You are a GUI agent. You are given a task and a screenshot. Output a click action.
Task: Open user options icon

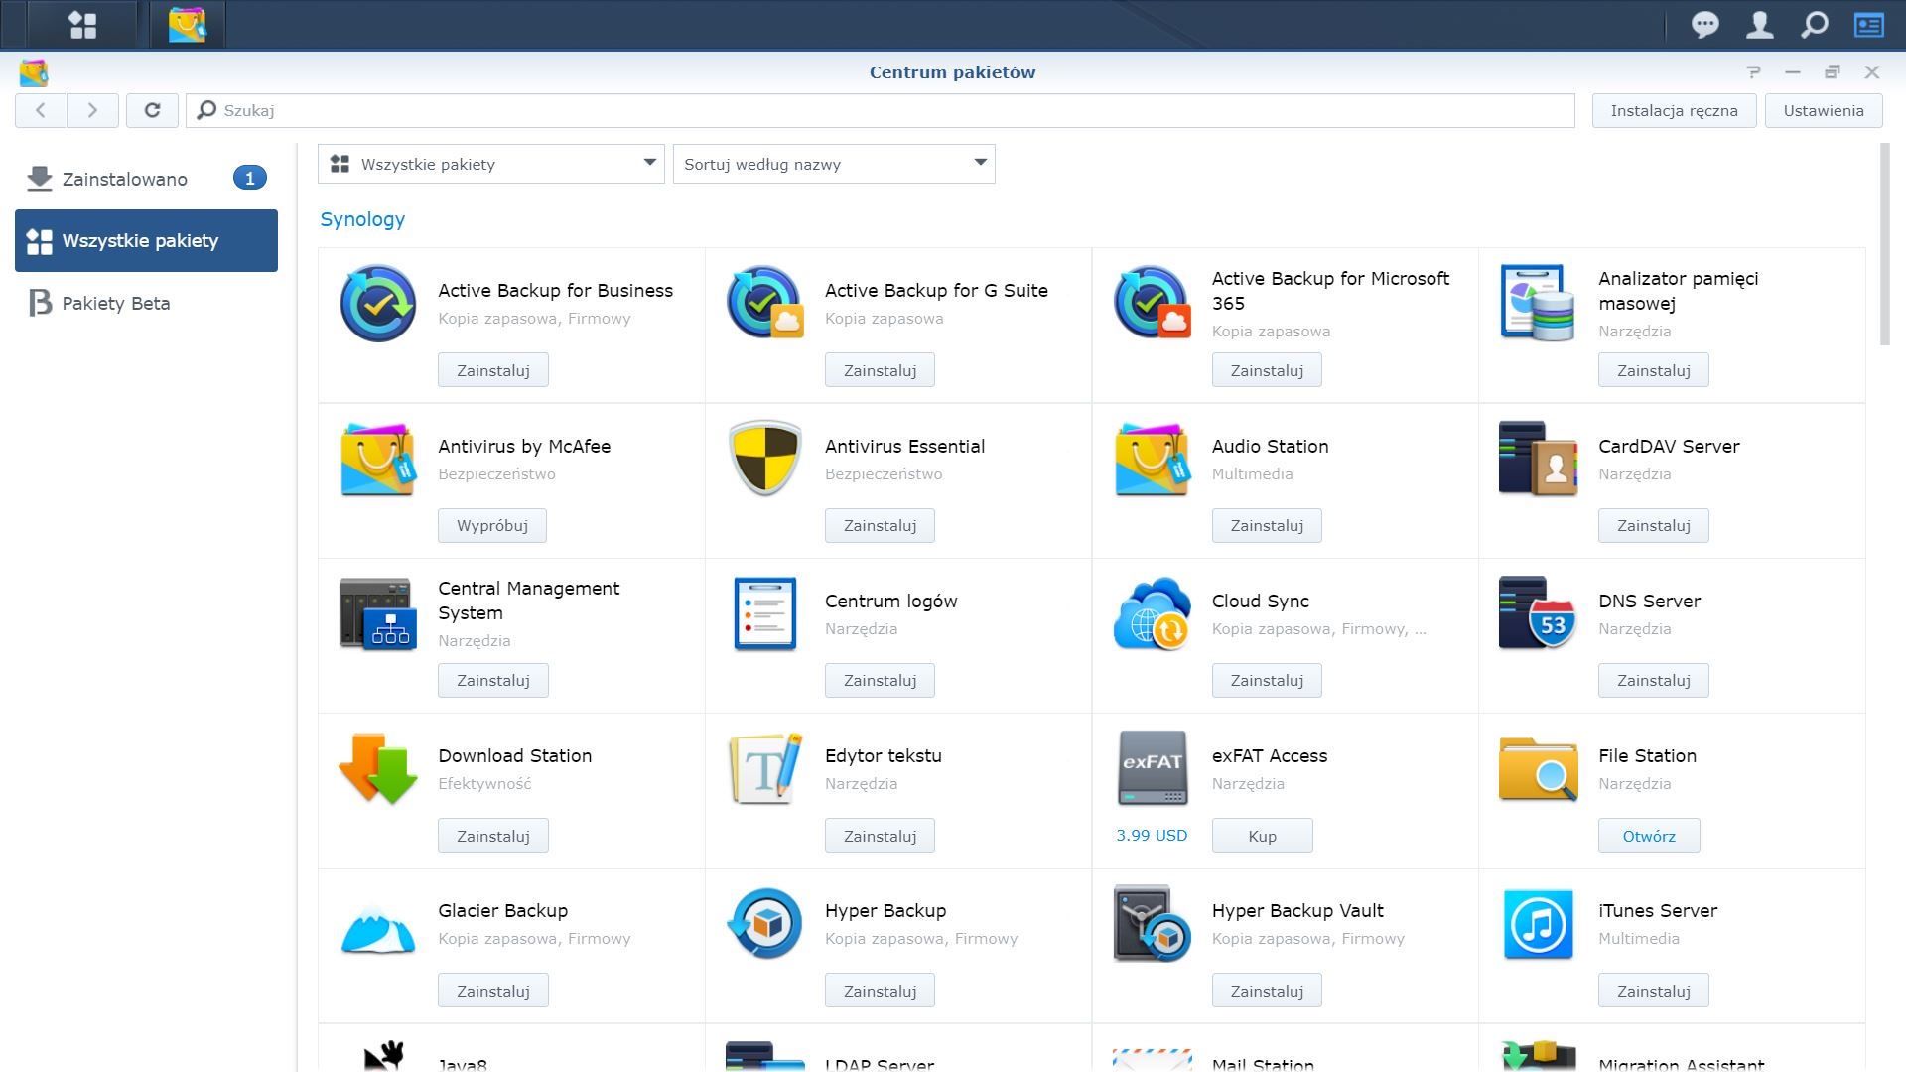(1759, 25)
